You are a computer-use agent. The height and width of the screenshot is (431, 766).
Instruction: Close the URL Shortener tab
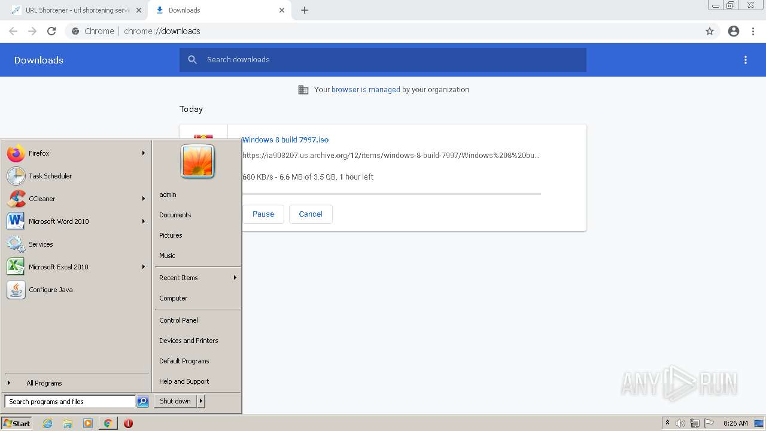pos(139,10)
